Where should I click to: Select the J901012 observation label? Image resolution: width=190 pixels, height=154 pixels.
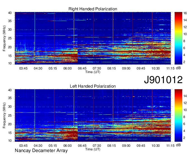point(163,80)
